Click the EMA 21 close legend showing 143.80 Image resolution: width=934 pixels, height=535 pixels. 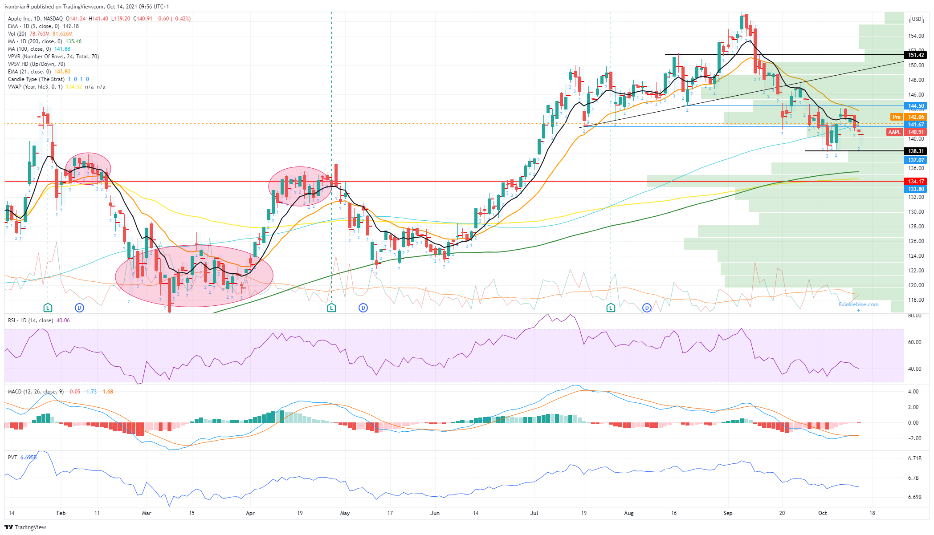click(39, 72)
